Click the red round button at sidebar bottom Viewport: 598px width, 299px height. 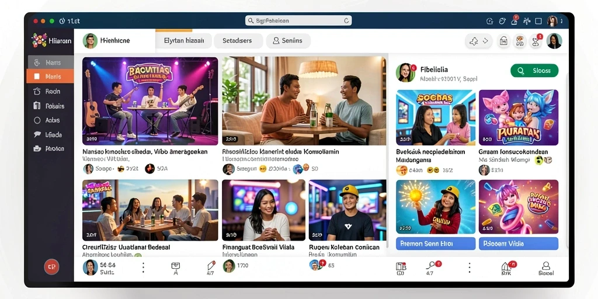coord(51,267)
